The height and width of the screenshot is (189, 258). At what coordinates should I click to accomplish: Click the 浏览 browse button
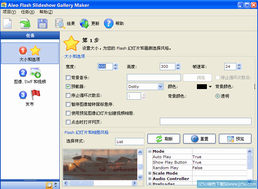tap(198, 77)
